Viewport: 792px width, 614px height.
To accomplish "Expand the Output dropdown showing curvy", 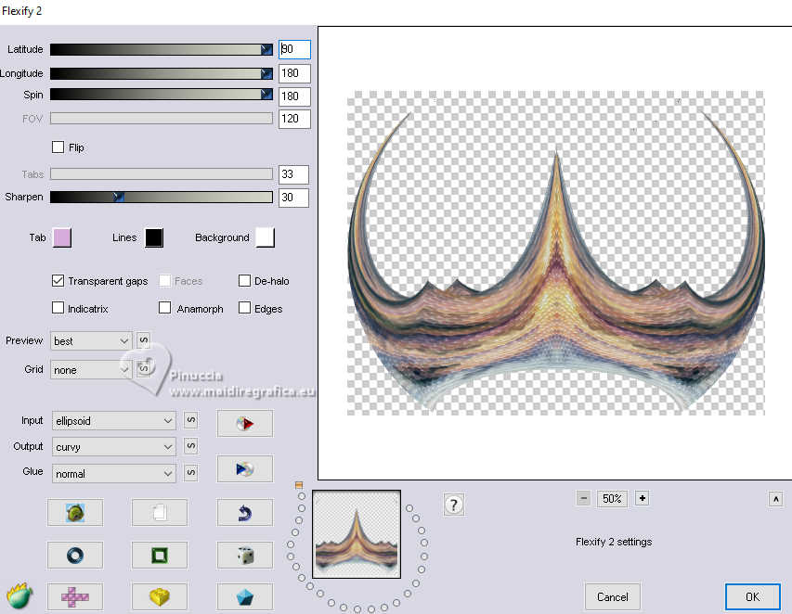I will pos(113,447).
